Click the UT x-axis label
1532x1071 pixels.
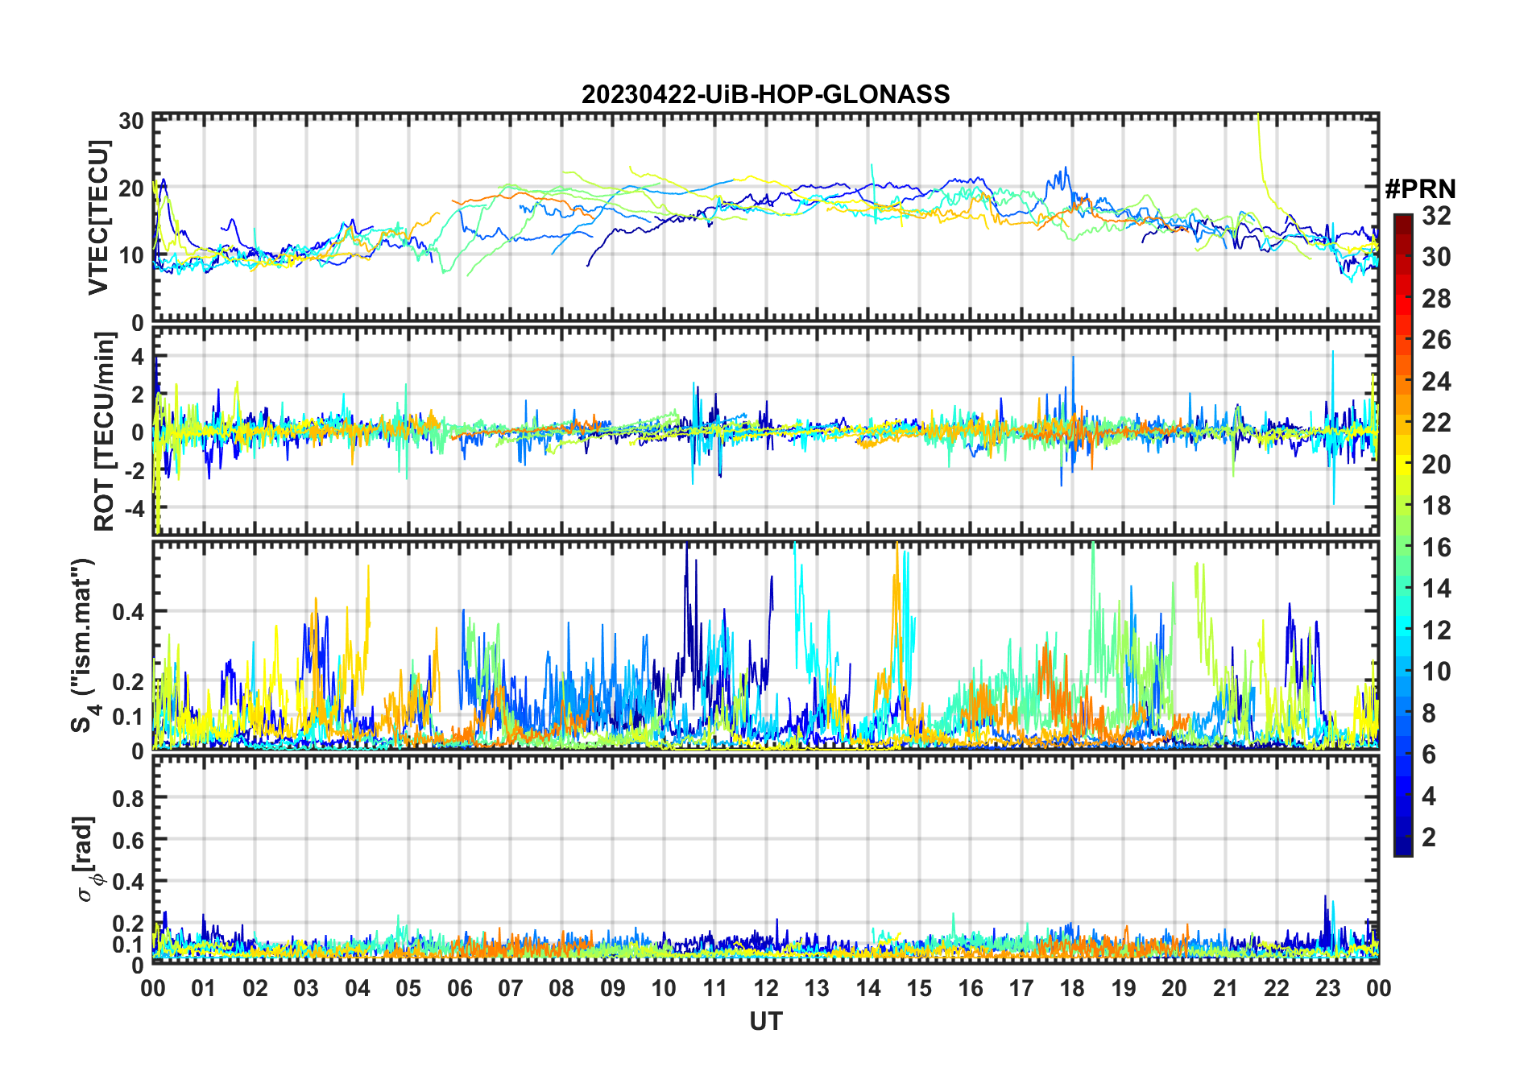pos(765,1021)
